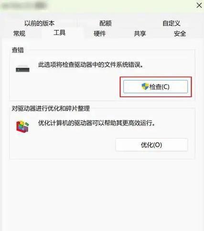Click the 对驱动器进行优化和碎片整理 heading

click(x=51, y=108)
